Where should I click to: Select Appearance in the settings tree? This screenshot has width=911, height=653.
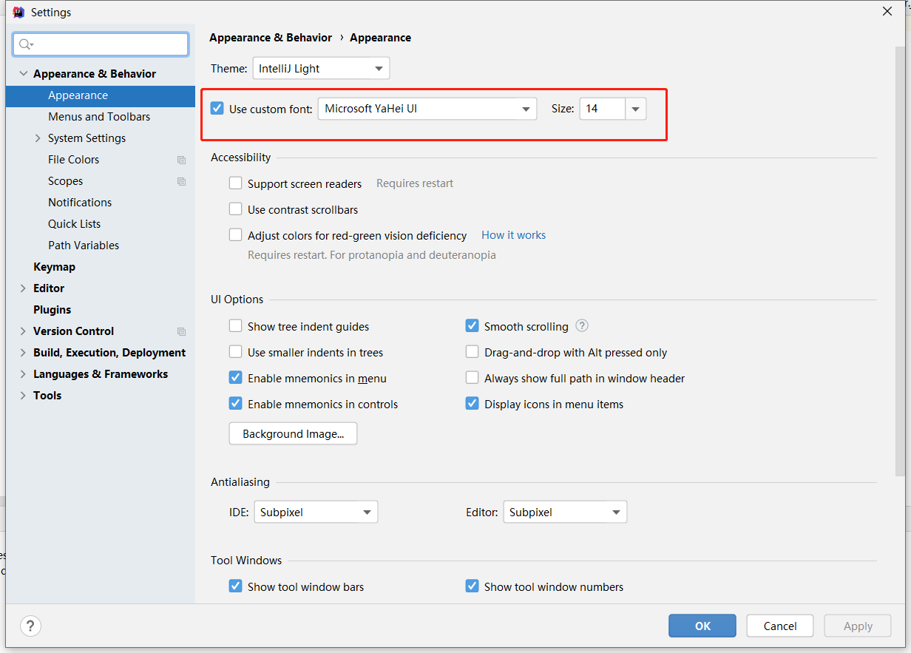pyautogui.click(x=101, y=95)
